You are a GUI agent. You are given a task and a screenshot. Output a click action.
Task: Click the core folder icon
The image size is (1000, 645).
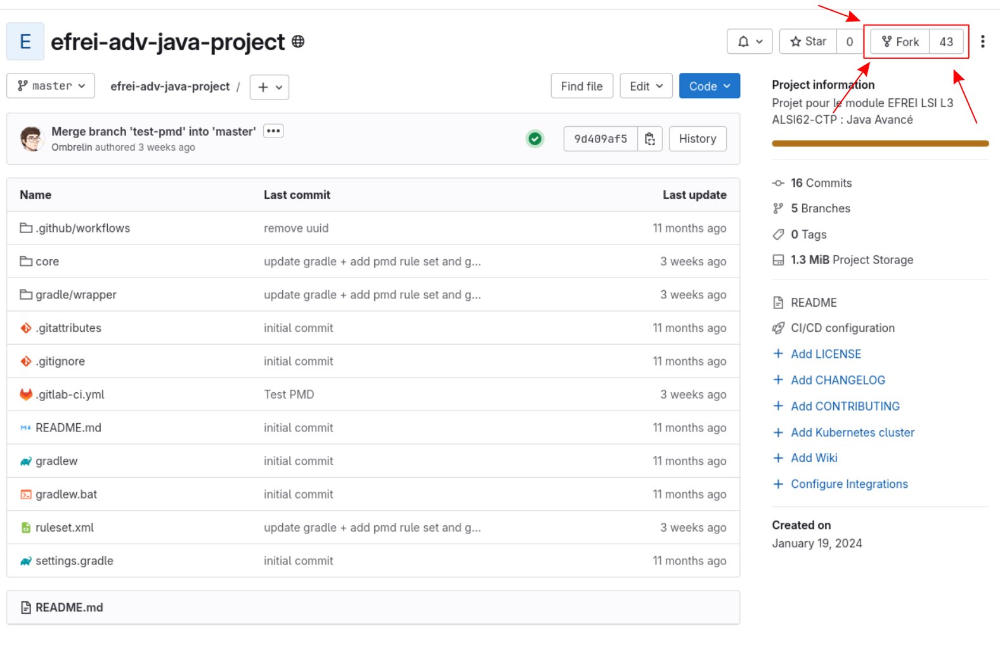[x=26, y=261]
